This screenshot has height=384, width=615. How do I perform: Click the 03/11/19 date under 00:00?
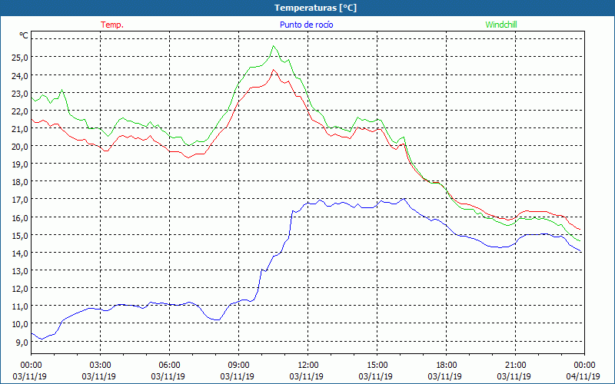click(30, 376)
